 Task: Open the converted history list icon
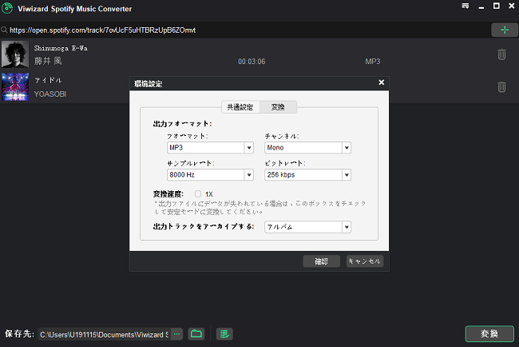click(224, 333)
